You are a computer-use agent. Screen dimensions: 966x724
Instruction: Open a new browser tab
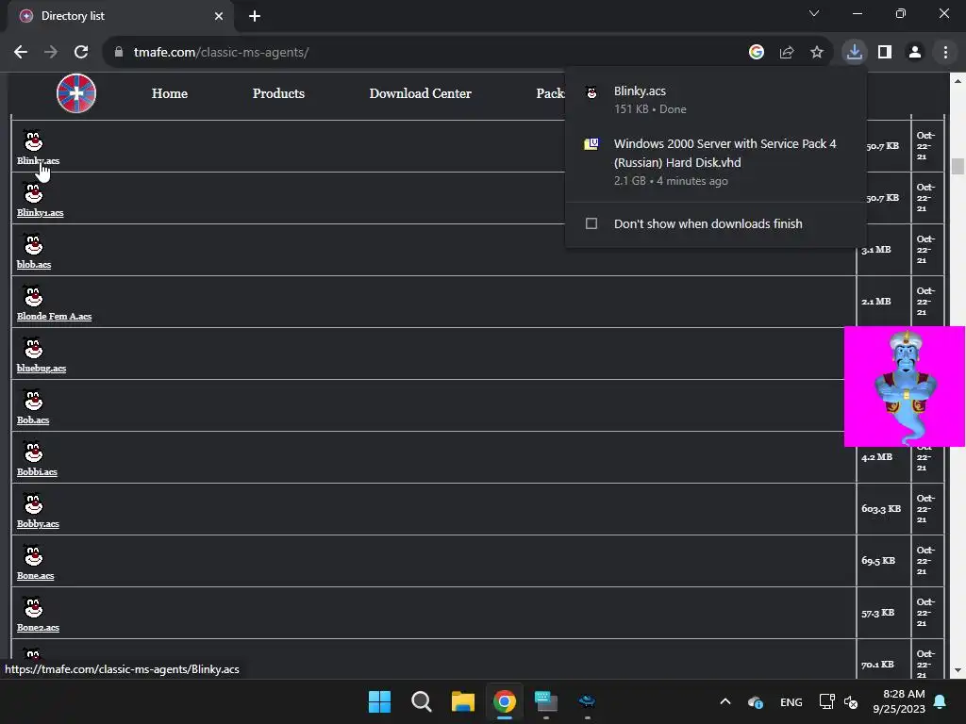(x=255, y=16)
